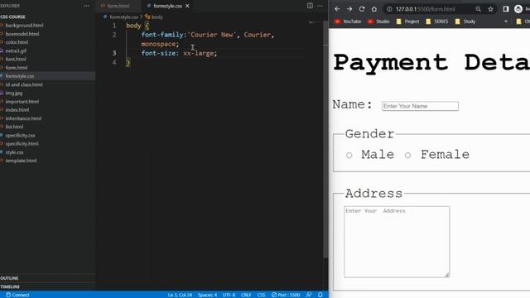
Task: Reload the browser page
Action: [x=362, y=9]
